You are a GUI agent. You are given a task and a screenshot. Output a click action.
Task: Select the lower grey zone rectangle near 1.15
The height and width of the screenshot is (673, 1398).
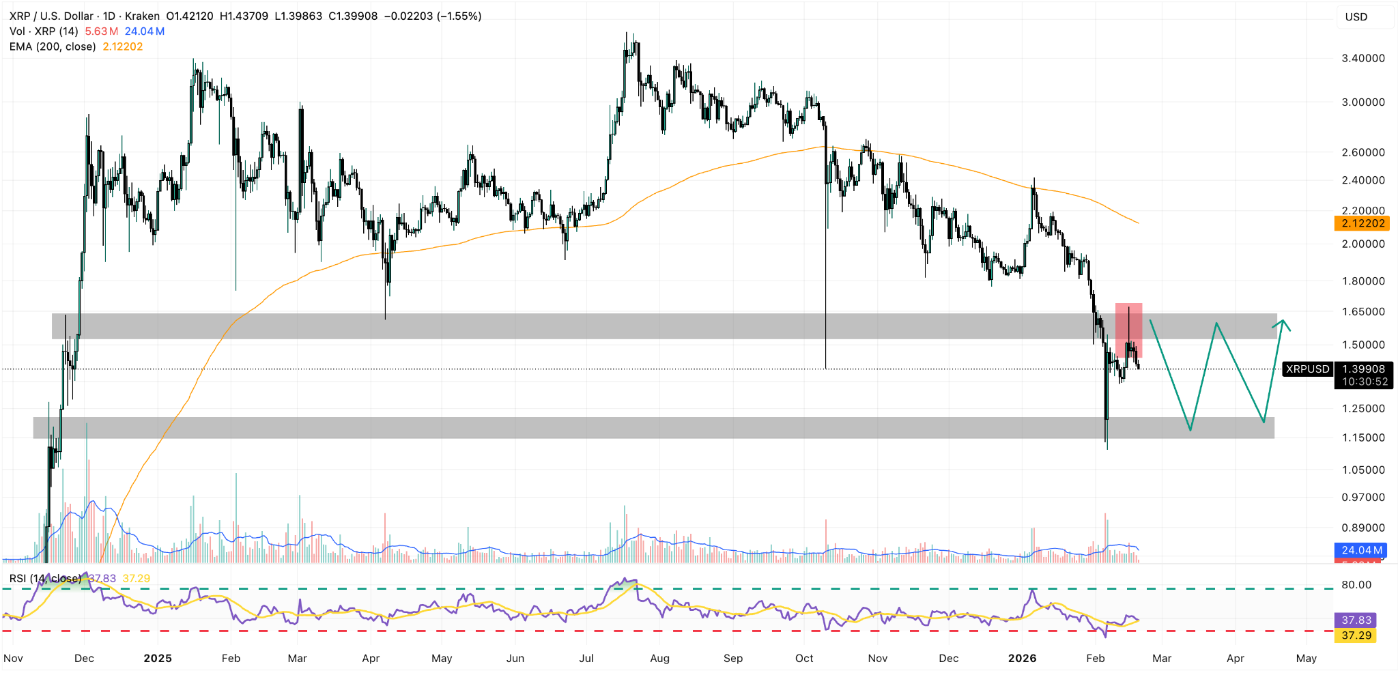pos(654,428)
